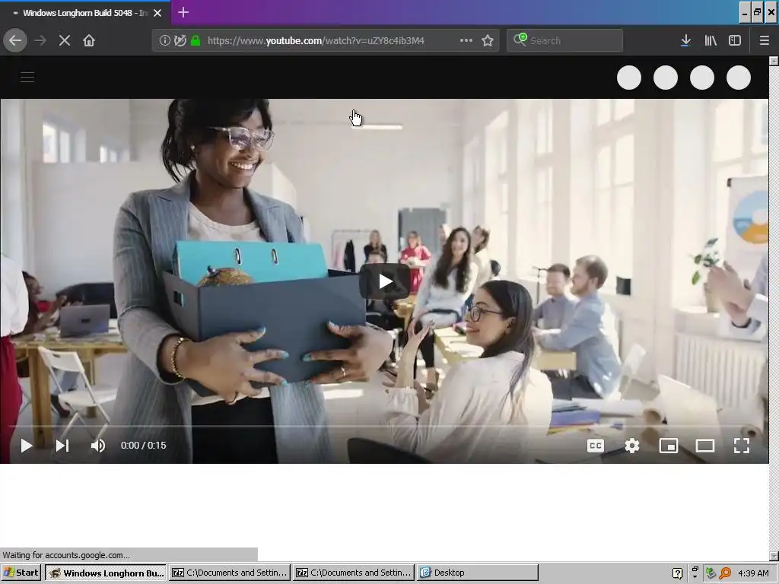Open the Windows Start menu
This screenshot has width=779, height=584.
(21, 573)
